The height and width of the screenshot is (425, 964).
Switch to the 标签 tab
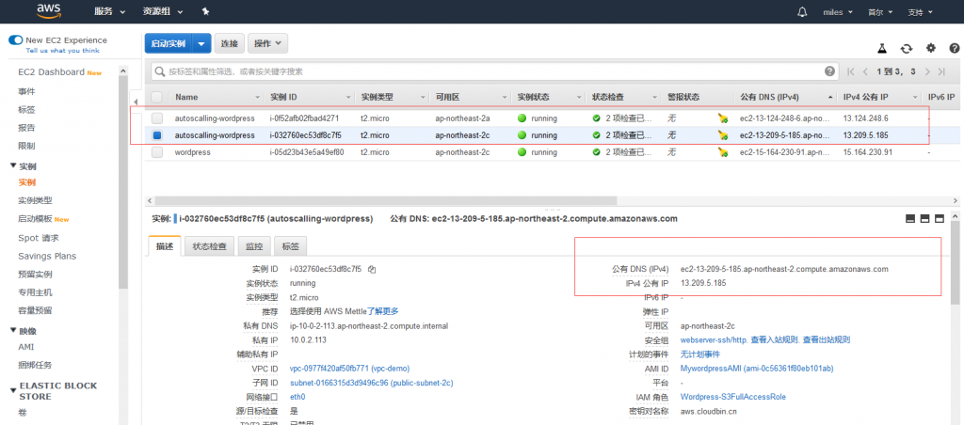[x=290, y=247]
